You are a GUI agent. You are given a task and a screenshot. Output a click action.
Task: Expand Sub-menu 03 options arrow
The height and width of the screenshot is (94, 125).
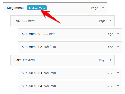click(x=118, y=73)
